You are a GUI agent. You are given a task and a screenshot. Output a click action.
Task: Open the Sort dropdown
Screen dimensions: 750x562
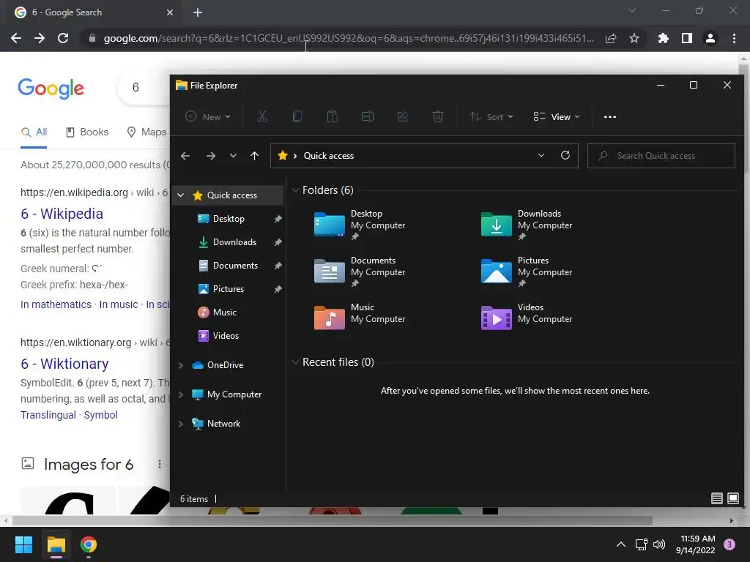[491, 116]
